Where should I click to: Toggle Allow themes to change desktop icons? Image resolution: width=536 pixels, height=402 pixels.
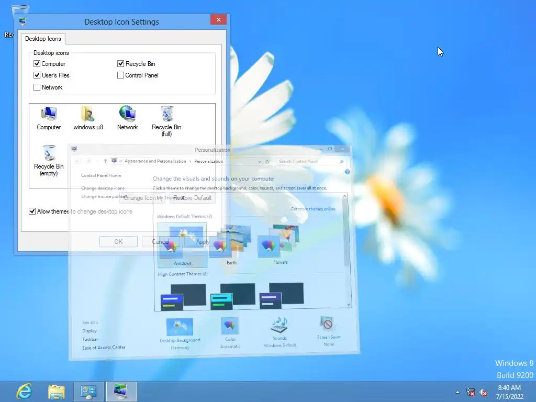coord(32,211)
